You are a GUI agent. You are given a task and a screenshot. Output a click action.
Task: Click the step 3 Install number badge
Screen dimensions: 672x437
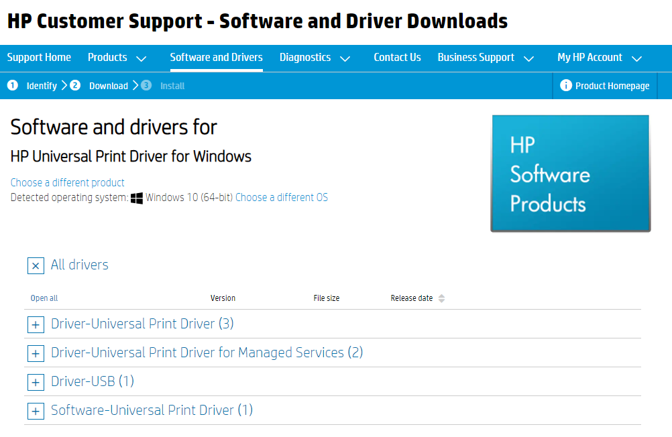click(x=146, y=85)
